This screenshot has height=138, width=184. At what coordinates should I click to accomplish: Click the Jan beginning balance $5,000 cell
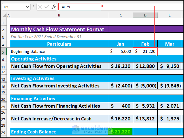(x=120, y=51)
